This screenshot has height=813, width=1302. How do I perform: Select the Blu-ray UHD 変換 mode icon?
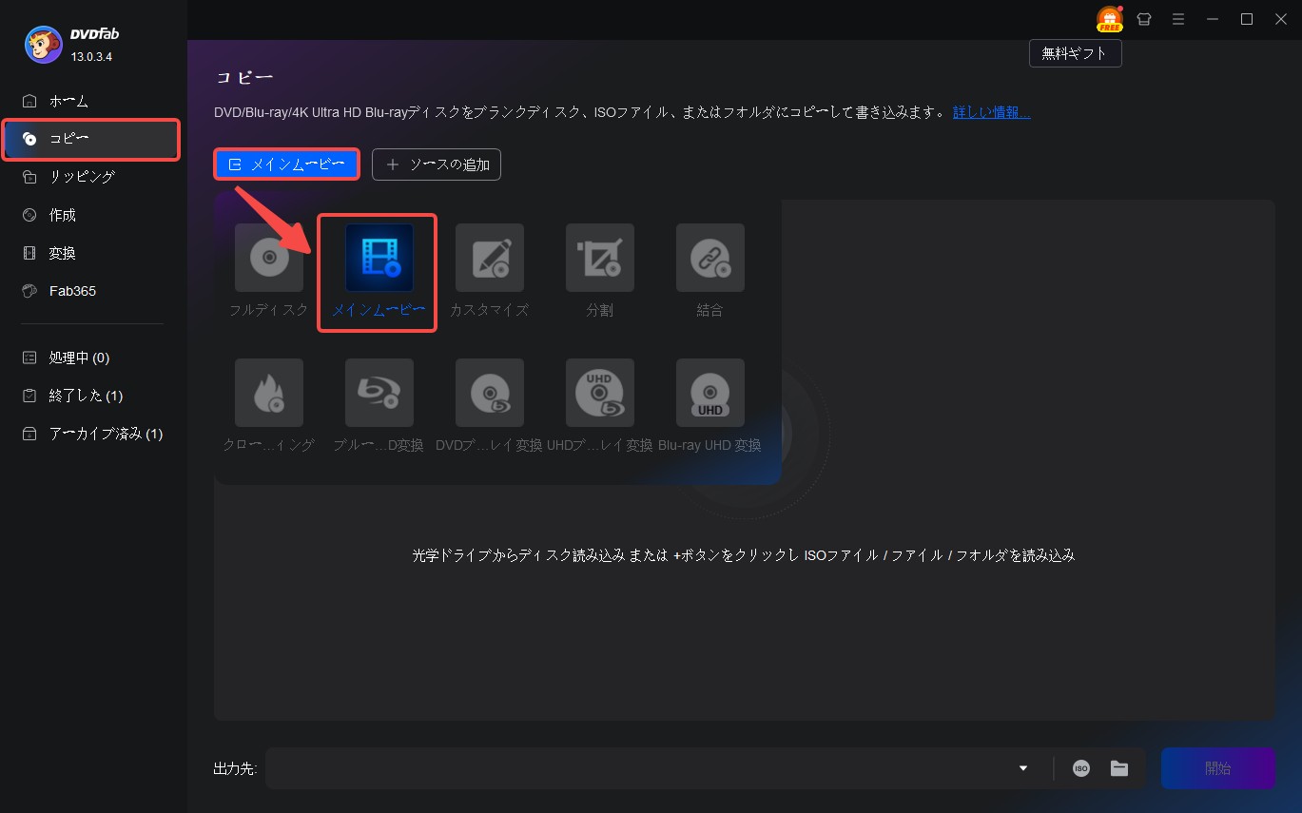point(710,393)
